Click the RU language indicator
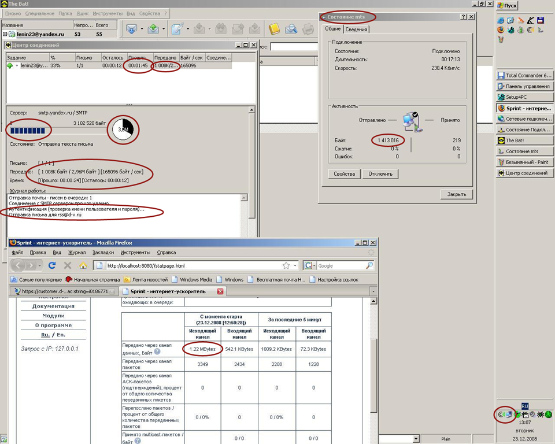This screenshot has height=444, width=555. click(524, 406)
